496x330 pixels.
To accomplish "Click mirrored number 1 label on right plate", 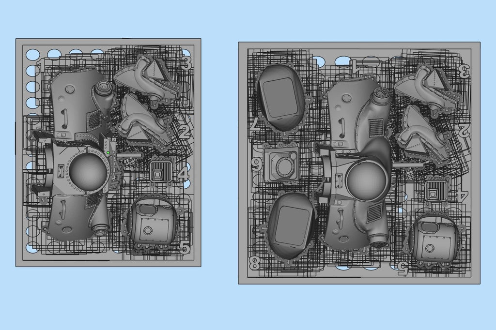I will (356, 66).
